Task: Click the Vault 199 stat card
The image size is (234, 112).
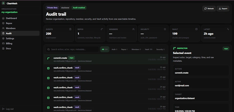Action: pyautogui.click(x=185, y=33)
